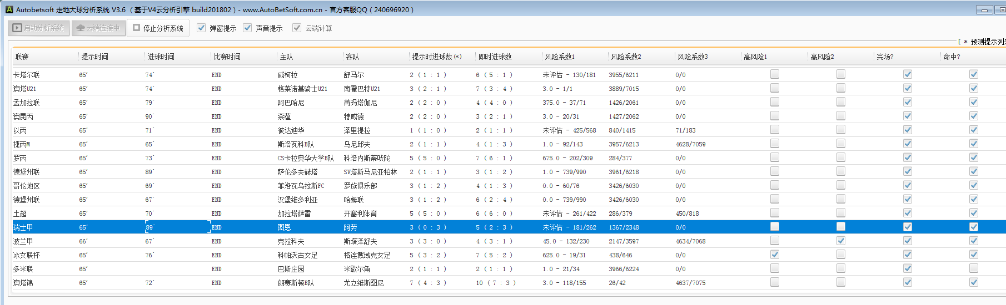The image size is (1006, 305).
Task: Check 高风险1 box for the 卡塔尔联 row
Action: 775,74
